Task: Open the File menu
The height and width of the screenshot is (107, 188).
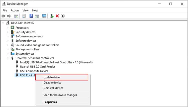Action: point(5,11)
